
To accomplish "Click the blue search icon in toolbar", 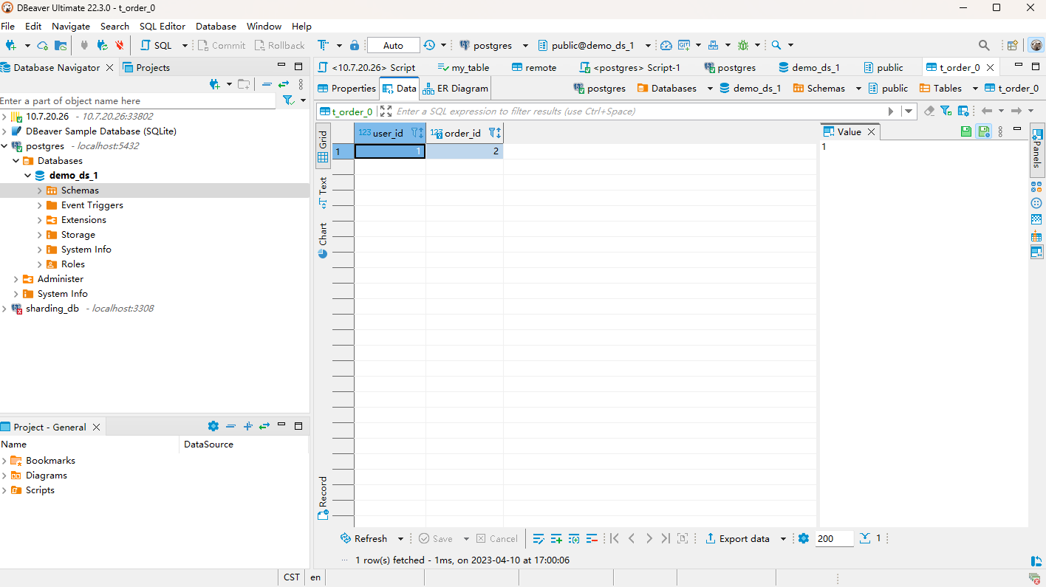I will point(776,45).
